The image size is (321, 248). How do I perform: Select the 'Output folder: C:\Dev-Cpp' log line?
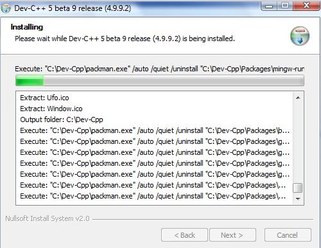coord(62,120)
